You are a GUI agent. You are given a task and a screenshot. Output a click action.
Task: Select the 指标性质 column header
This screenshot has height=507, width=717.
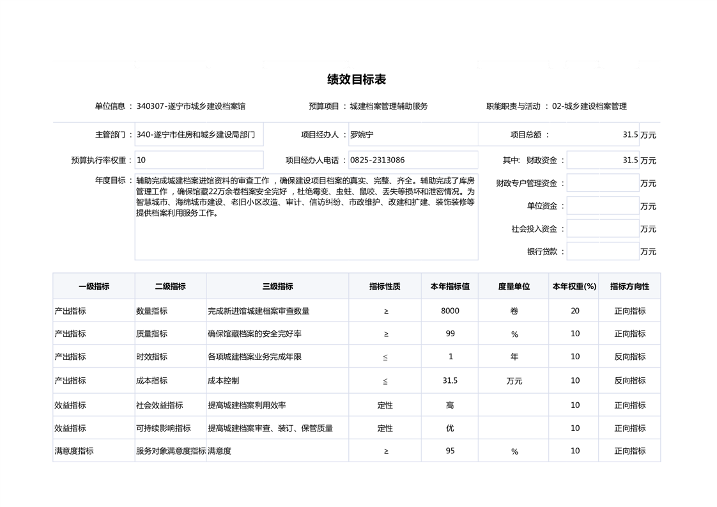click(385, 286)
